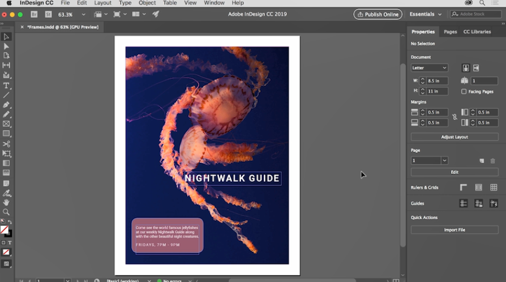Select the Pen tool
This screenshot has height=282, width=506.
[6, 105]
